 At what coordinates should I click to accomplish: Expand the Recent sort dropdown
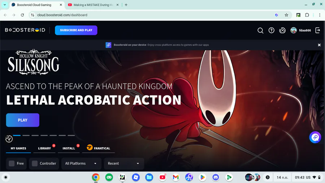(x=124, y=163)
